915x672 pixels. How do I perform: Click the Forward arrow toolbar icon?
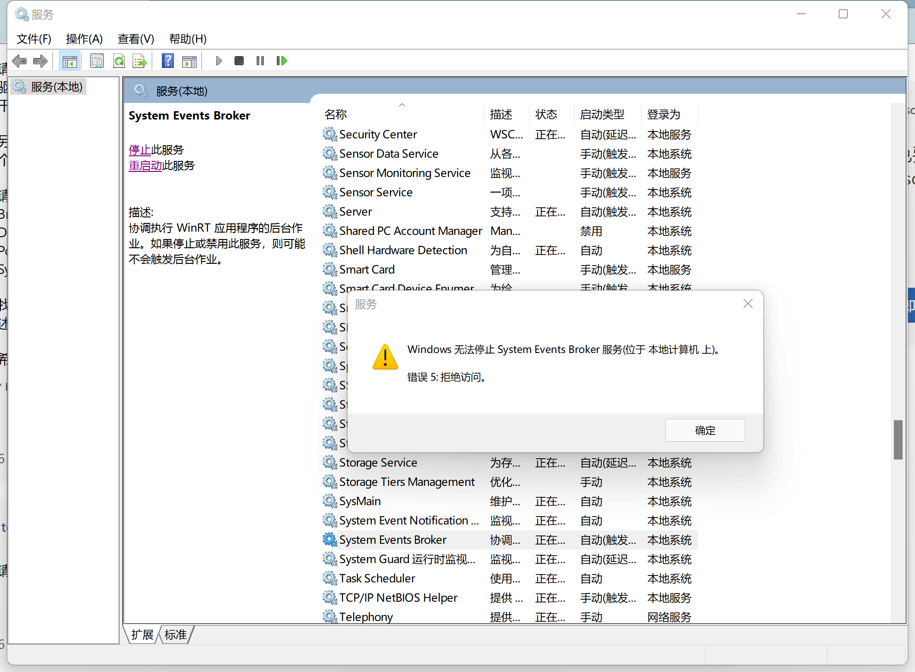[40, 61]
